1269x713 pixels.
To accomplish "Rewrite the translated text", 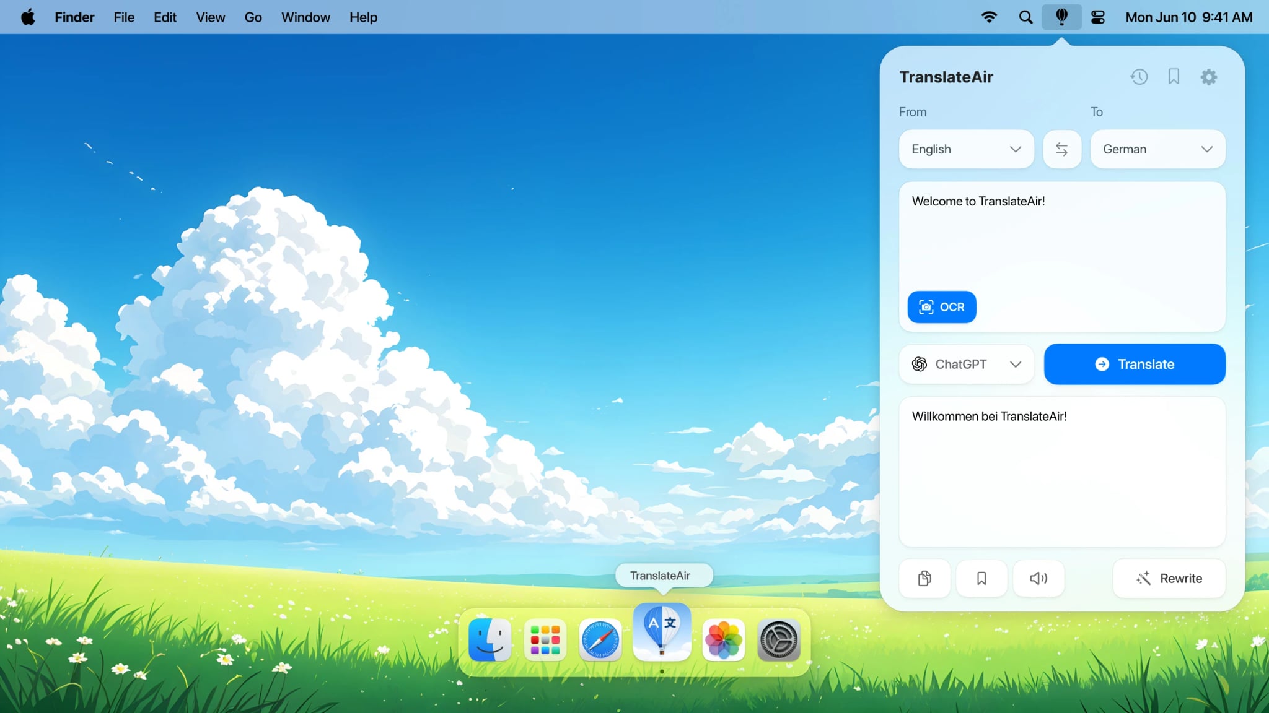I will coord(1169,578).
